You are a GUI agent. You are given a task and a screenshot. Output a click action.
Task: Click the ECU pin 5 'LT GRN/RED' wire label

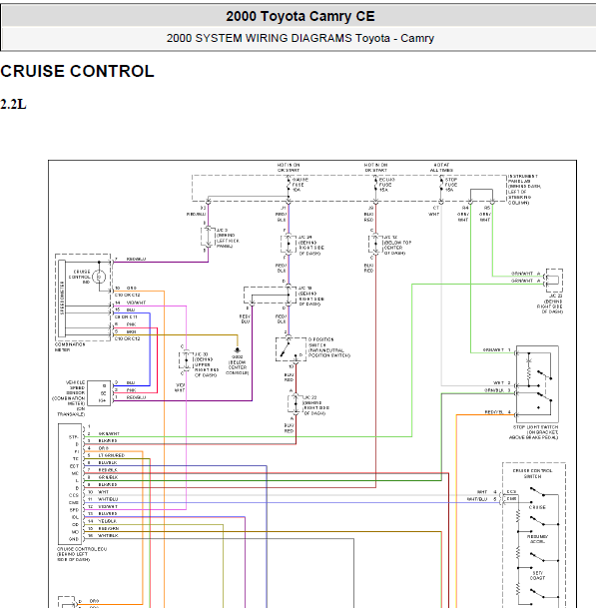tap(112, 455)
